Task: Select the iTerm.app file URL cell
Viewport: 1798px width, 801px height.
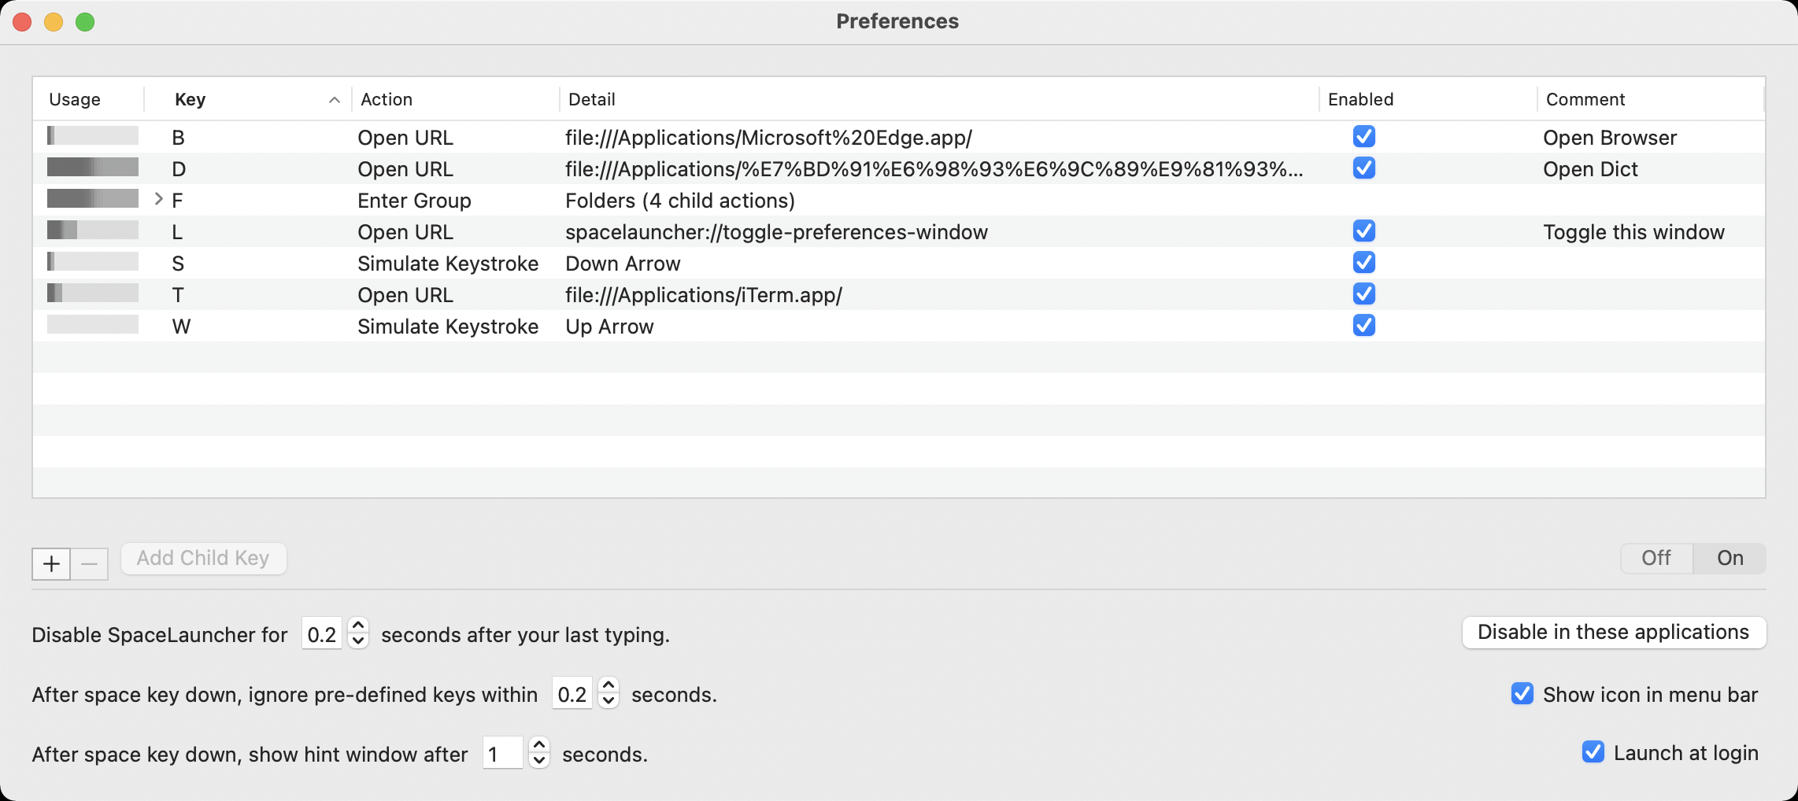Action: coord(704,295)
